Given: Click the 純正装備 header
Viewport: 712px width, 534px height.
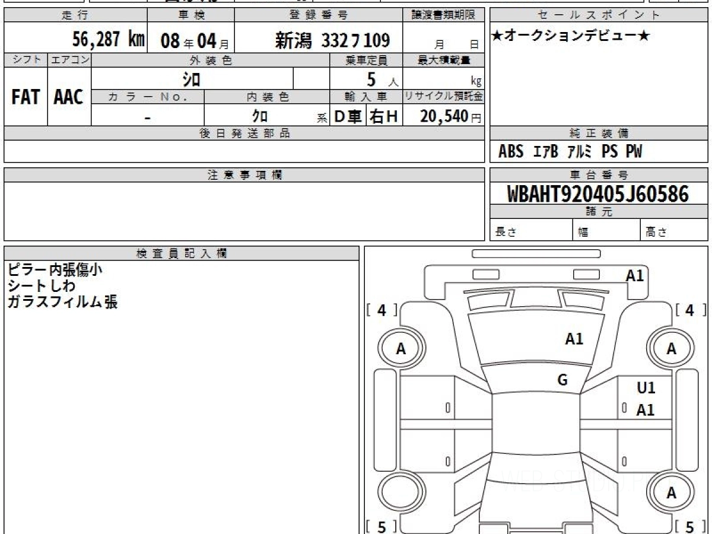Looking at the screenshot, I should (599, 133).
